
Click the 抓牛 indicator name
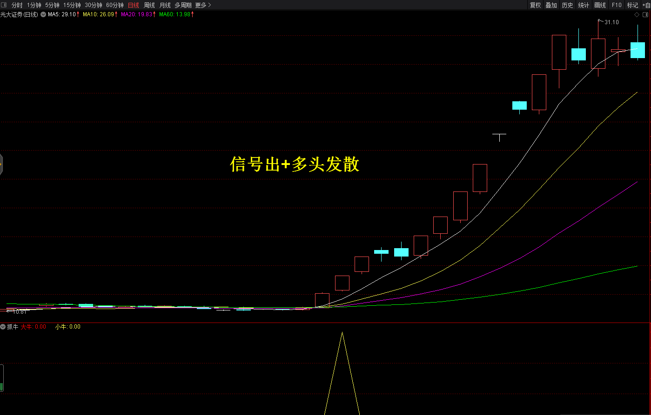(x=13, y=327)
